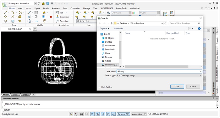Image resolution: width=220 pixels, height=118 pixels.
Task: Open the Organize dropdown menu
Action: pos(104,28)
